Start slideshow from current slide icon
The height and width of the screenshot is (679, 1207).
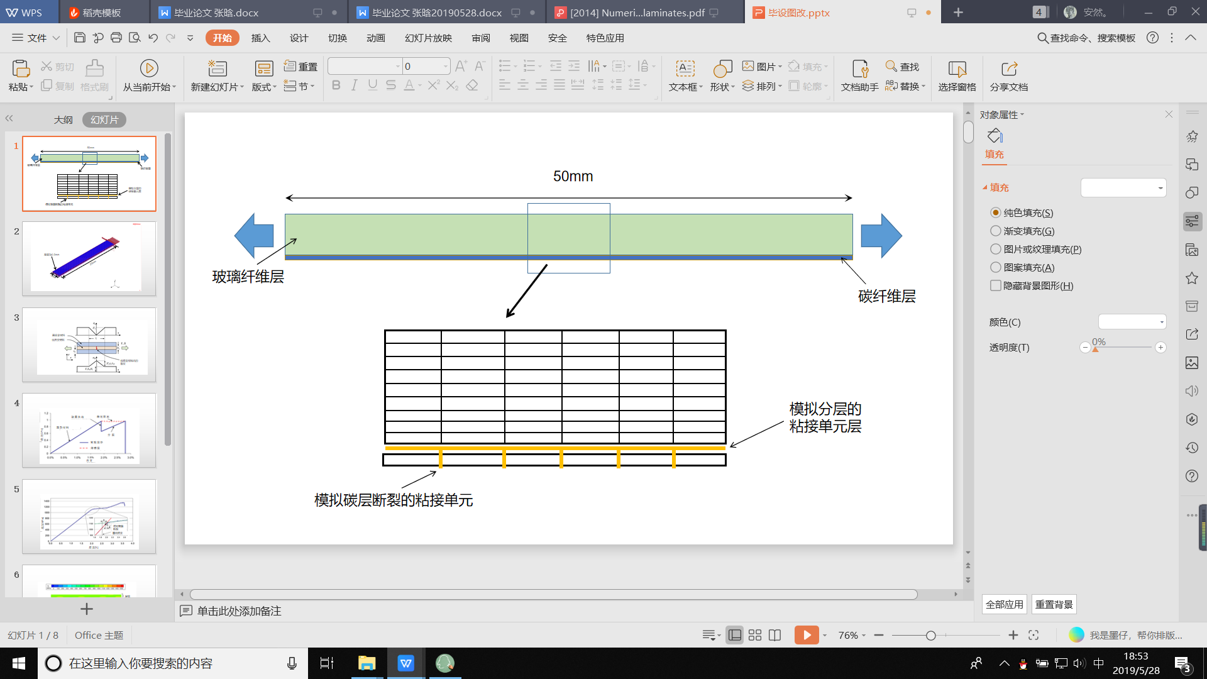tap(149, 69)
